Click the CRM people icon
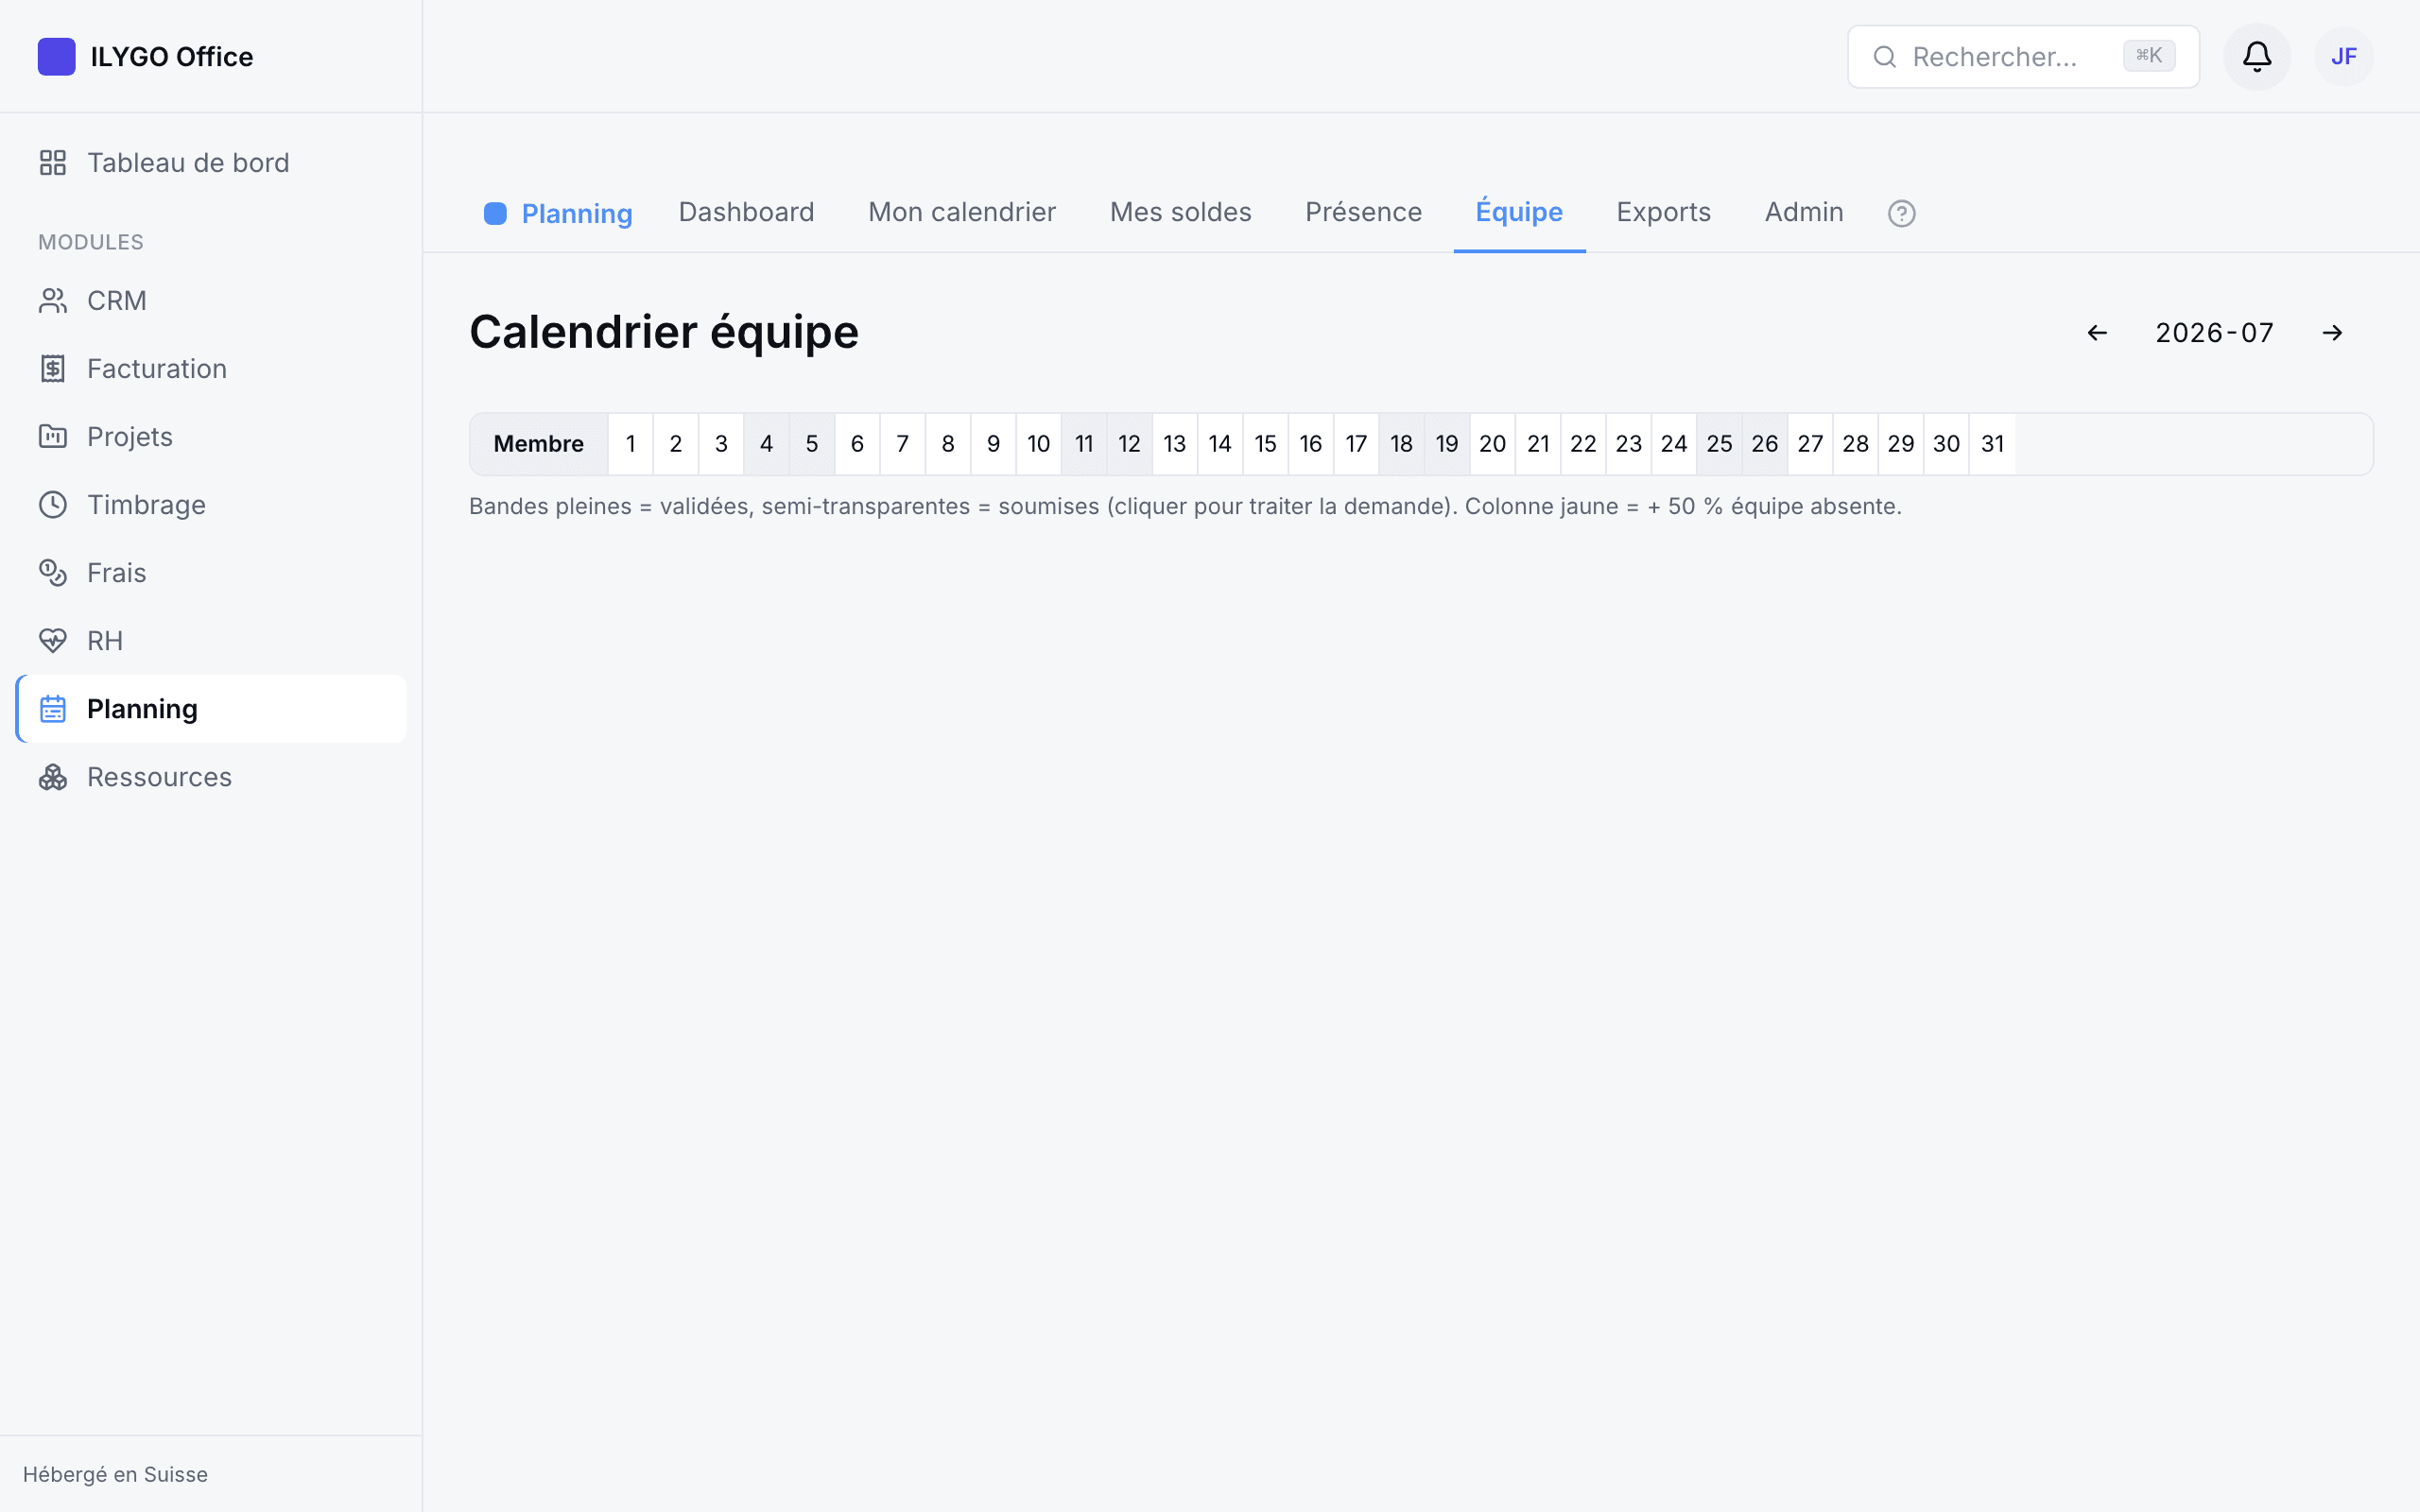Screen dimensions: 2420x1512 (x=53, y=300)
